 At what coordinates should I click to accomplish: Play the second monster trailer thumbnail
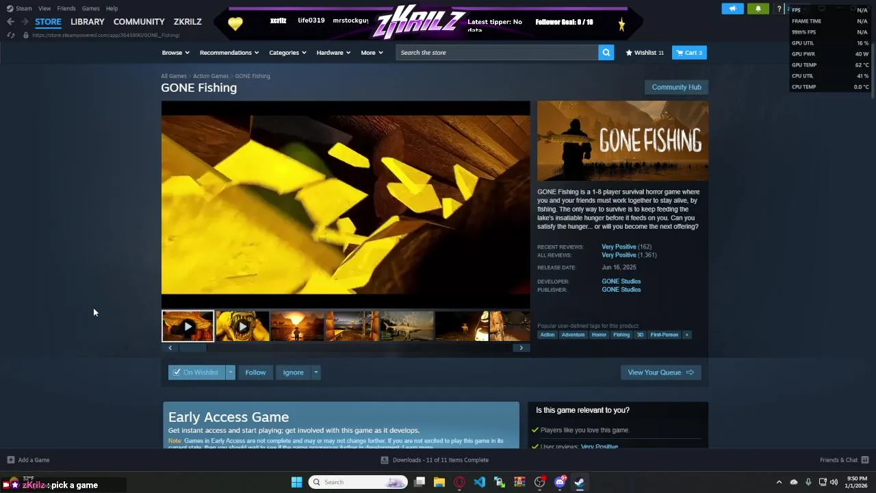click(x=242, y=327)
